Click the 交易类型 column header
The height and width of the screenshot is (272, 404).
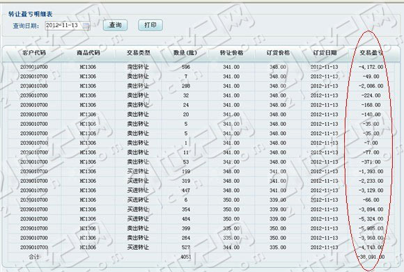(x=139, y=53)
